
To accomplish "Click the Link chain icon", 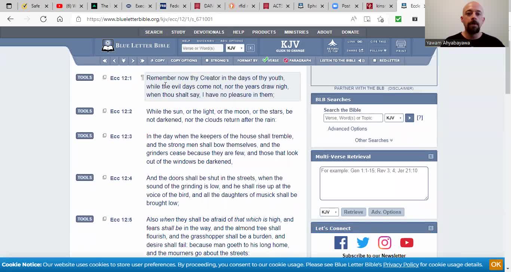I will click(x=360, y=42).
